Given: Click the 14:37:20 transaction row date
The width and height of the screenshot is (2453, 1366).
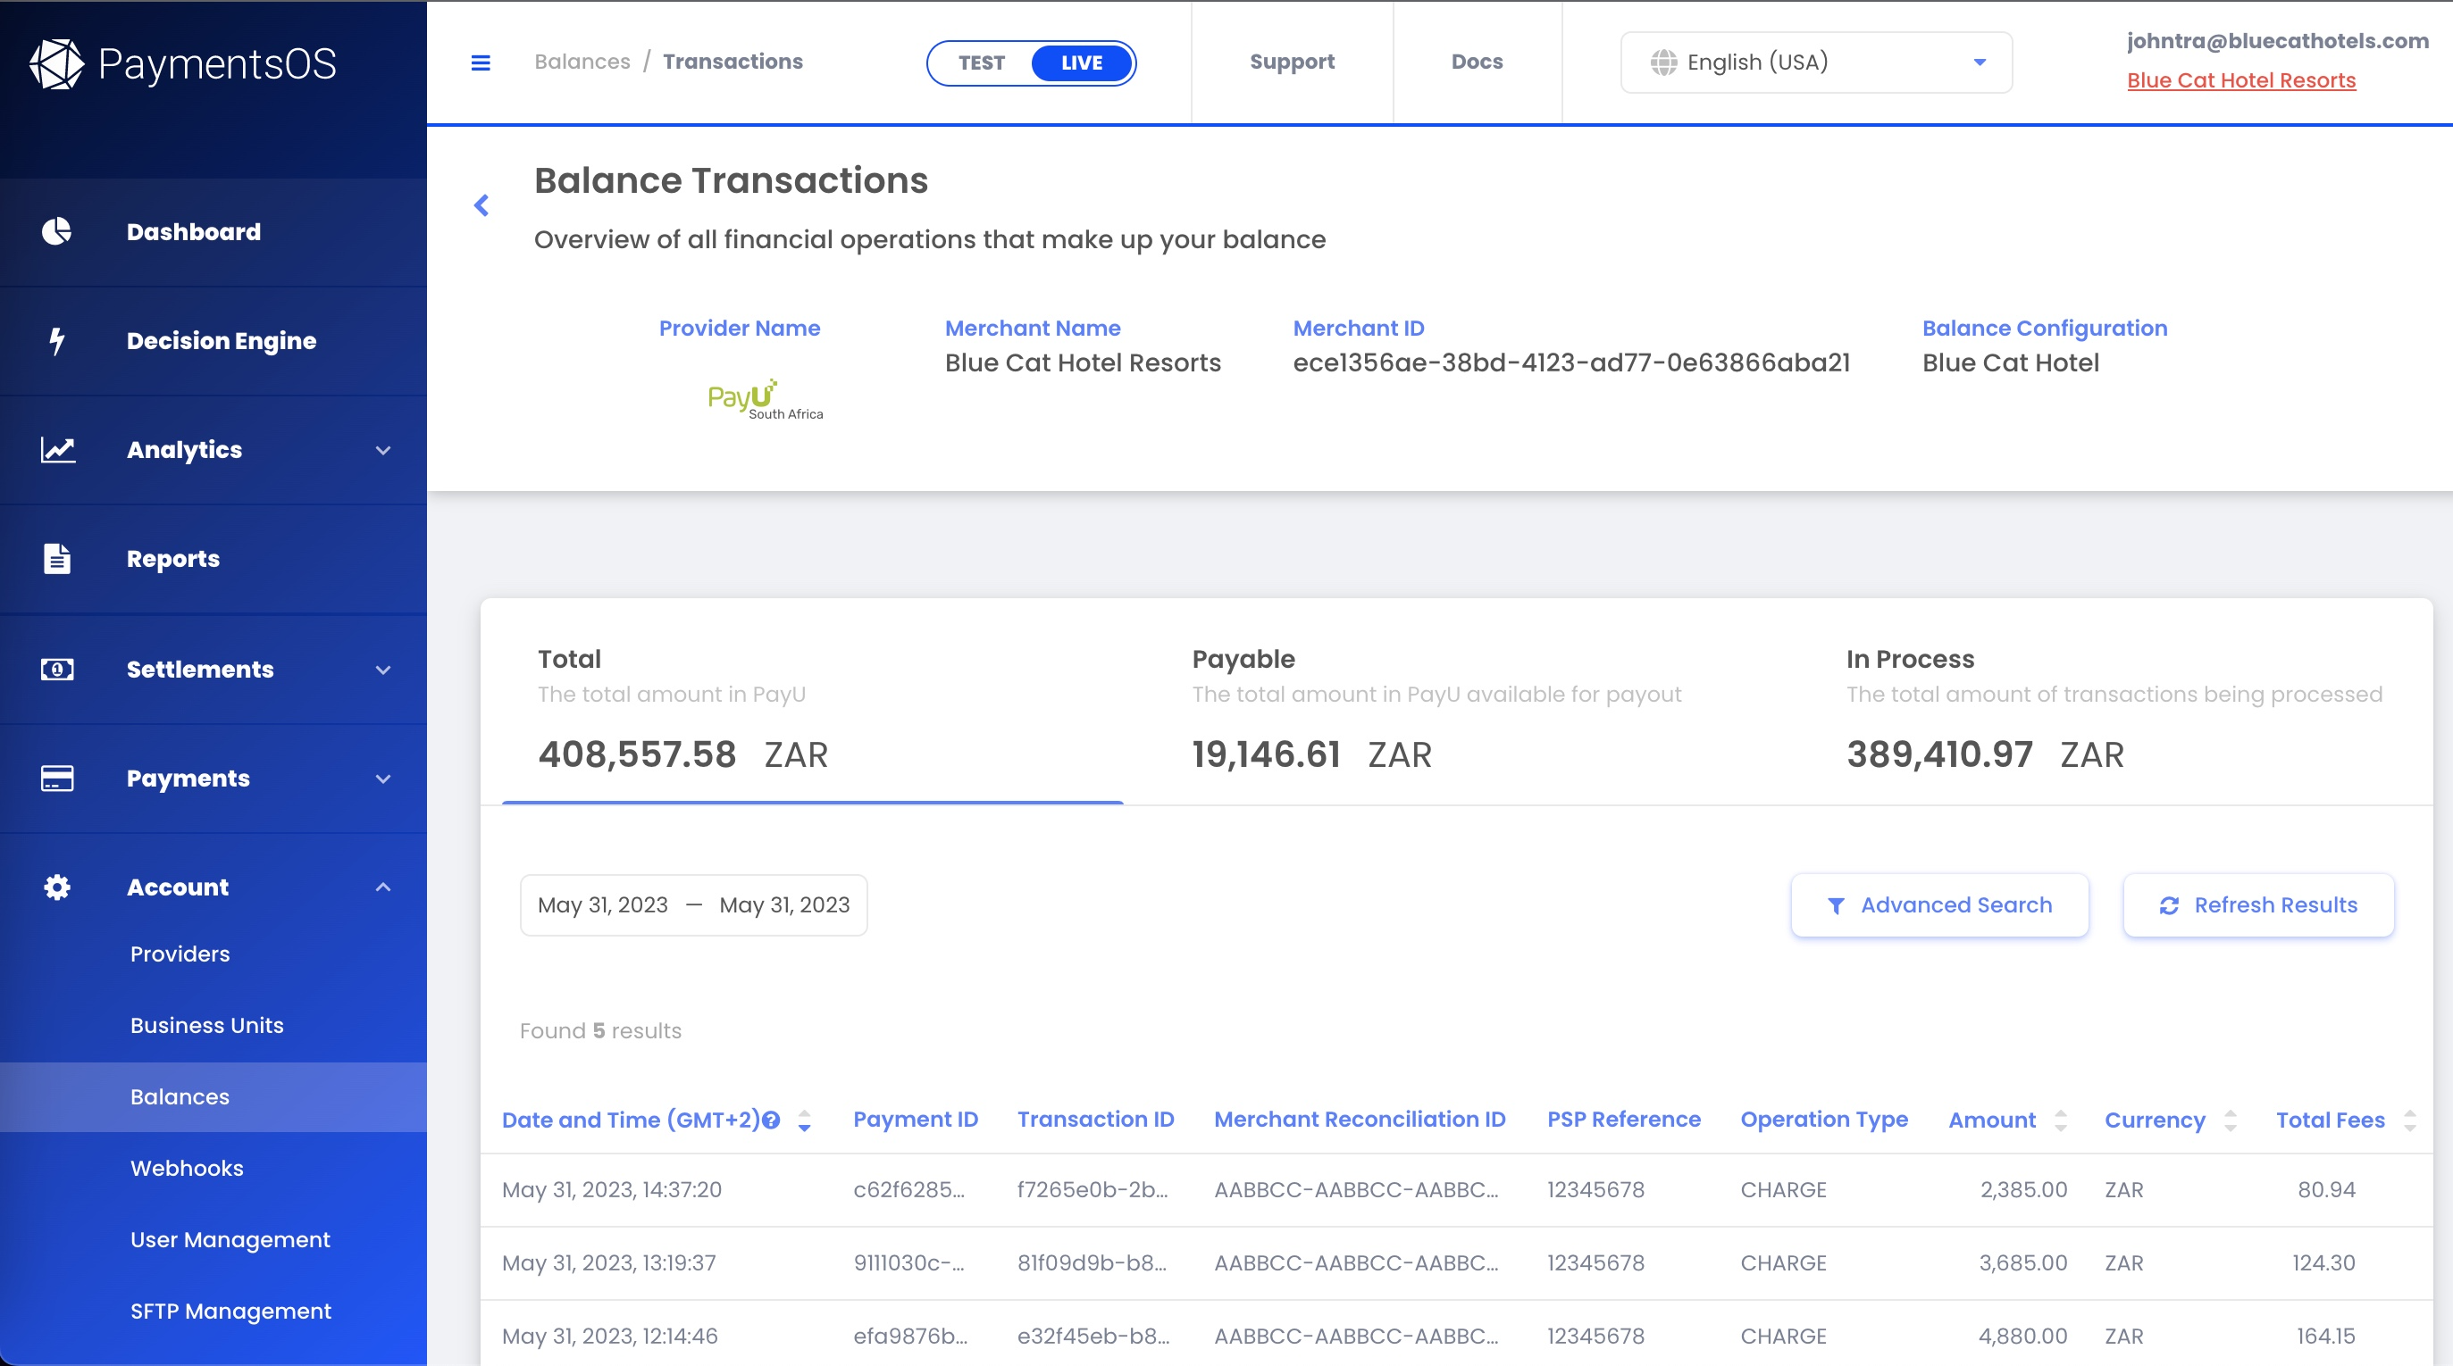Looking at the screenshot, I should (611, 1190).
